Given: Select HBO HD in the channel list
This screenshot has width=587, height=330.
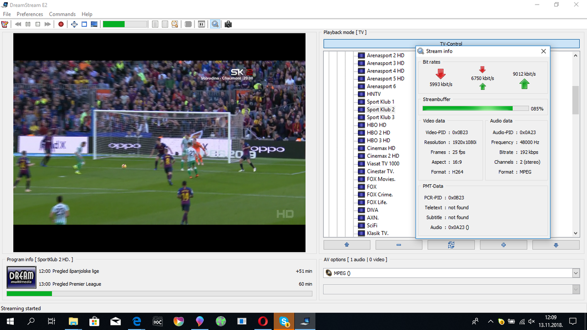Looking at the screenshot, I should (x=376, y=125).
